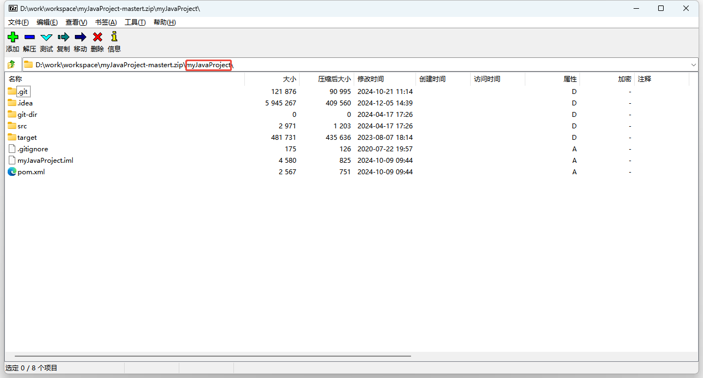Go up one folder level with arrow icon

click(11, 64)
